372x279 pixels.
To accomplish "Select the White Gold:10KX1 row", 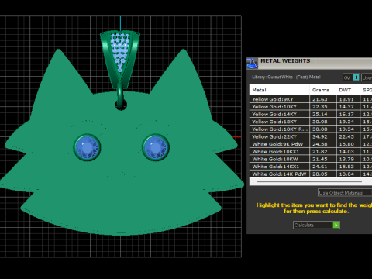I will [x=311, y=152].
